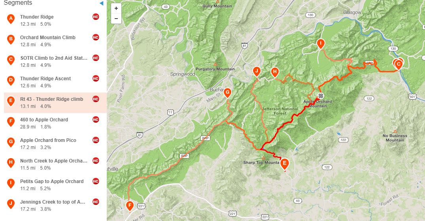Click map marker E near Sharp Top Mountain
This screenshot has height=221, width=425.
pos(284,164)
